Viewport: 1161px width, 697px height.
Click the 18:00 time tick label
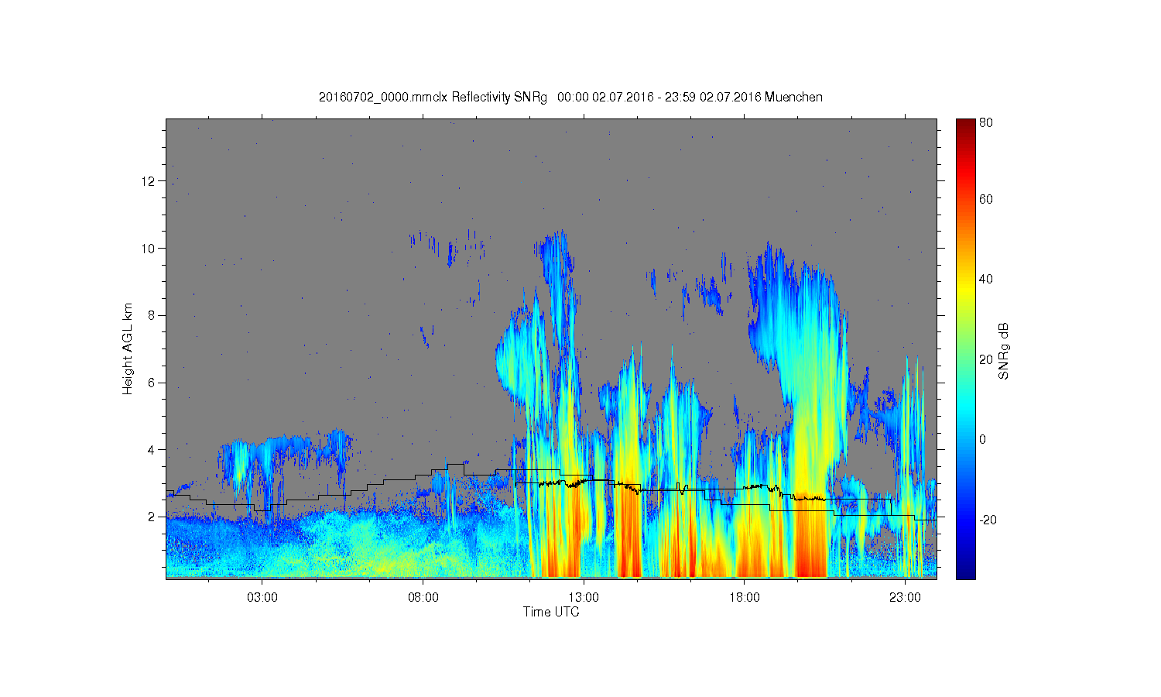click(x=745, y=598)
